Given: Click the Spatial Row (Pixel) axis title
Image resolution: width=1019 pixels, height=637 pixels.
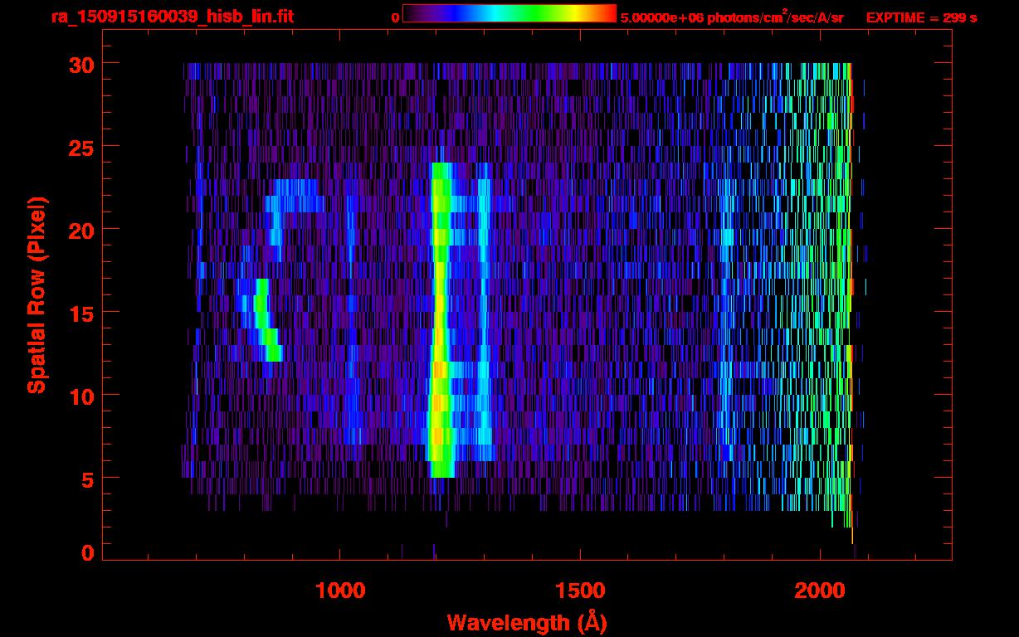Looking at the screenshot, I should (37, 294).
